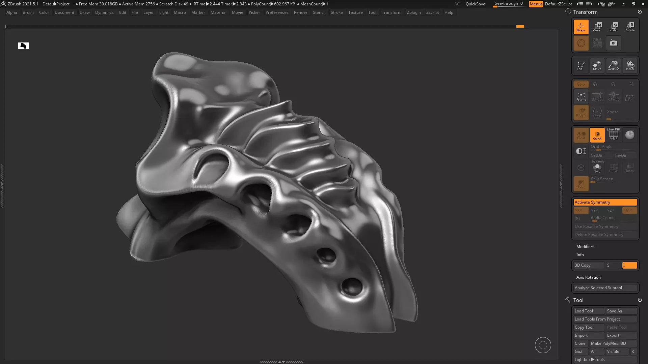The width and height of the screenshot is (648, 364).
Task: Click previous UI layout arrows icon
Action: click(580, 4)
